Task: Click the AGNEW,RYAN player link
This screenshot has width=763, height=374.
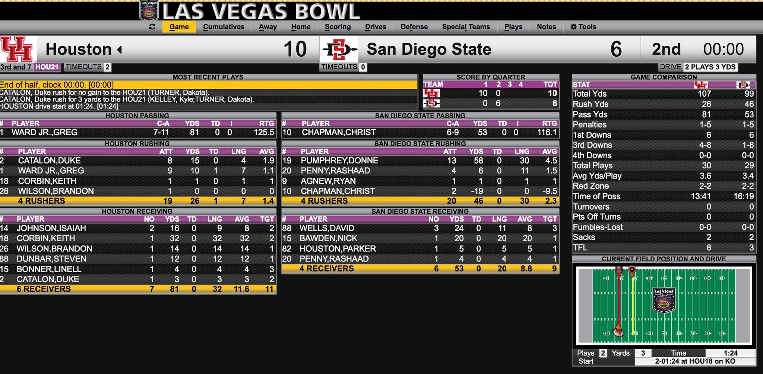Action: [328, 181]
